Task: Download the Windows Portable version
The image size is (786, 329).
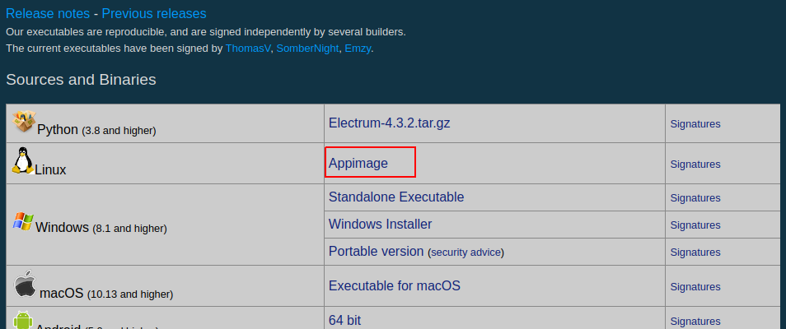Action: point(376,252)
